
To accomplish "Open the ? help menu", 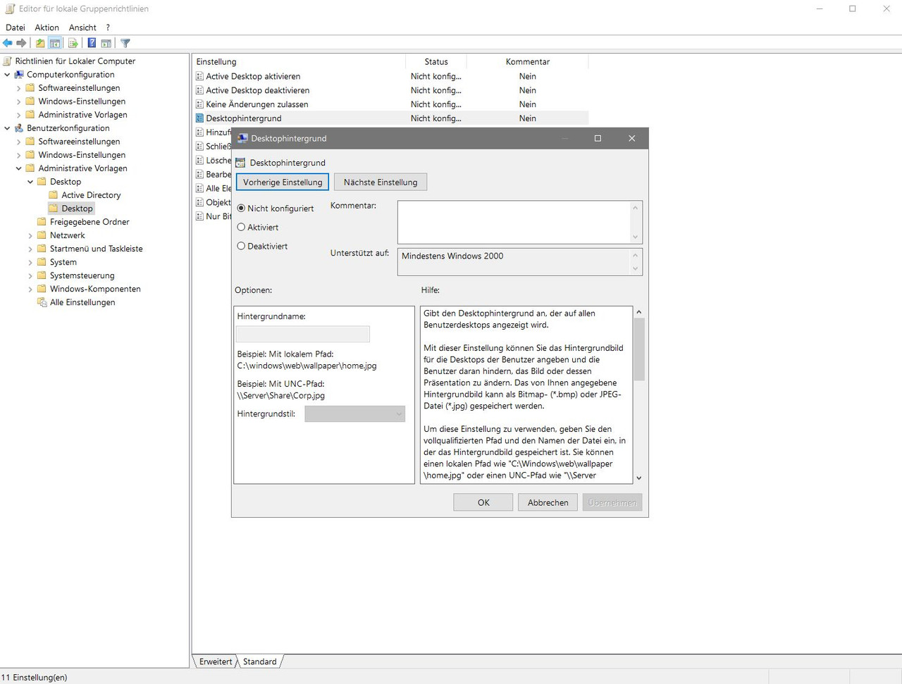I will [x=108, y=27].
